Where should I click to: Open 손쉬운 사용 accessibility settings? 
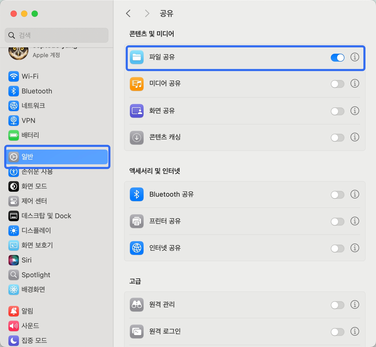(x=57, y=172)
